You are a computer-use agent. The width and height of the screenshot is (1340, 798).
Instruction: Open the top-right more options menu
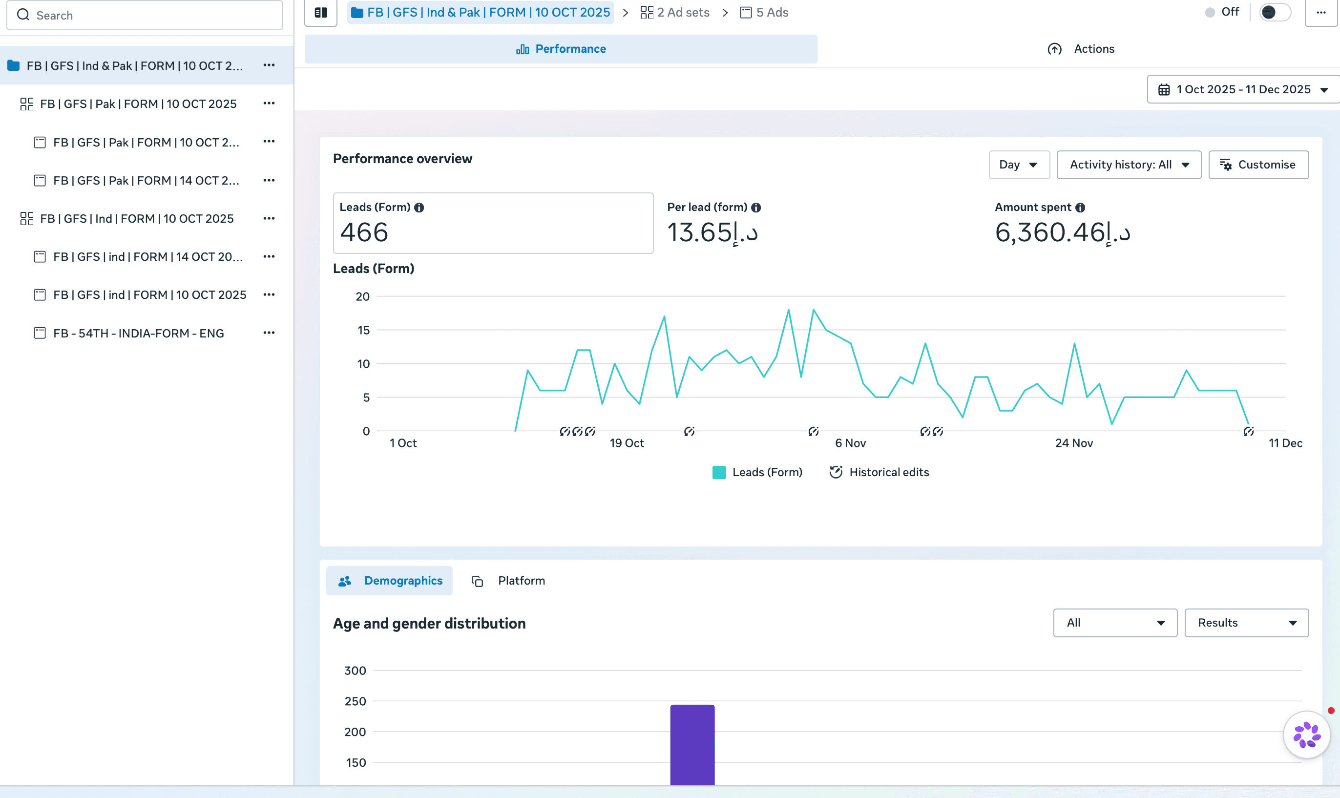coord(1320,12)
